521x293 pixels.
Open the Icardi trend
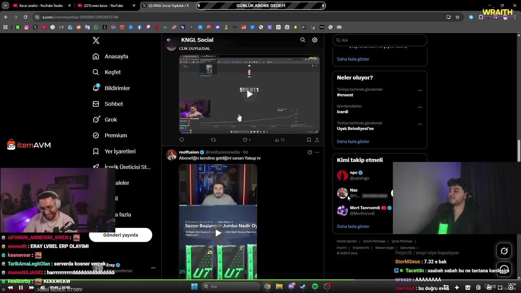tap(342, 112)
